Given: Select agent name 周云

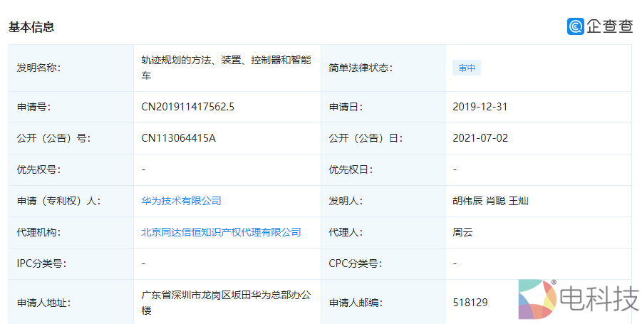Looking at the screenshot, I should (462, 232).
